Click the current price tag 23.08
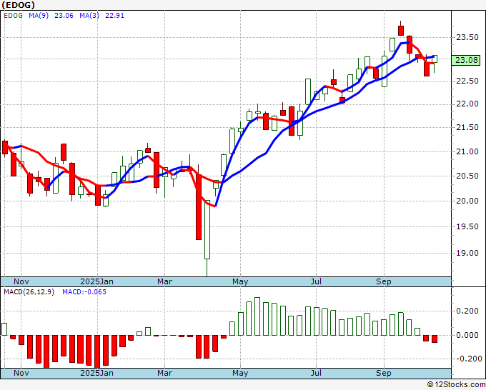486x390 pixels. click(467, 60)
